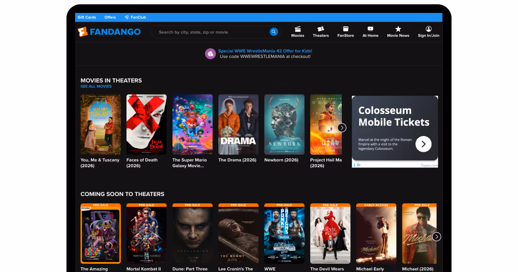Open the Movie News menu label

[398, 35]
